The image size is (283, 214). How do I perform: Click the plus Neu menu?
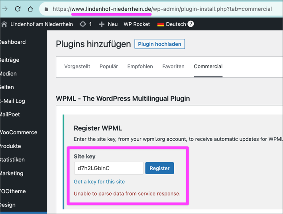pos(108,24)
